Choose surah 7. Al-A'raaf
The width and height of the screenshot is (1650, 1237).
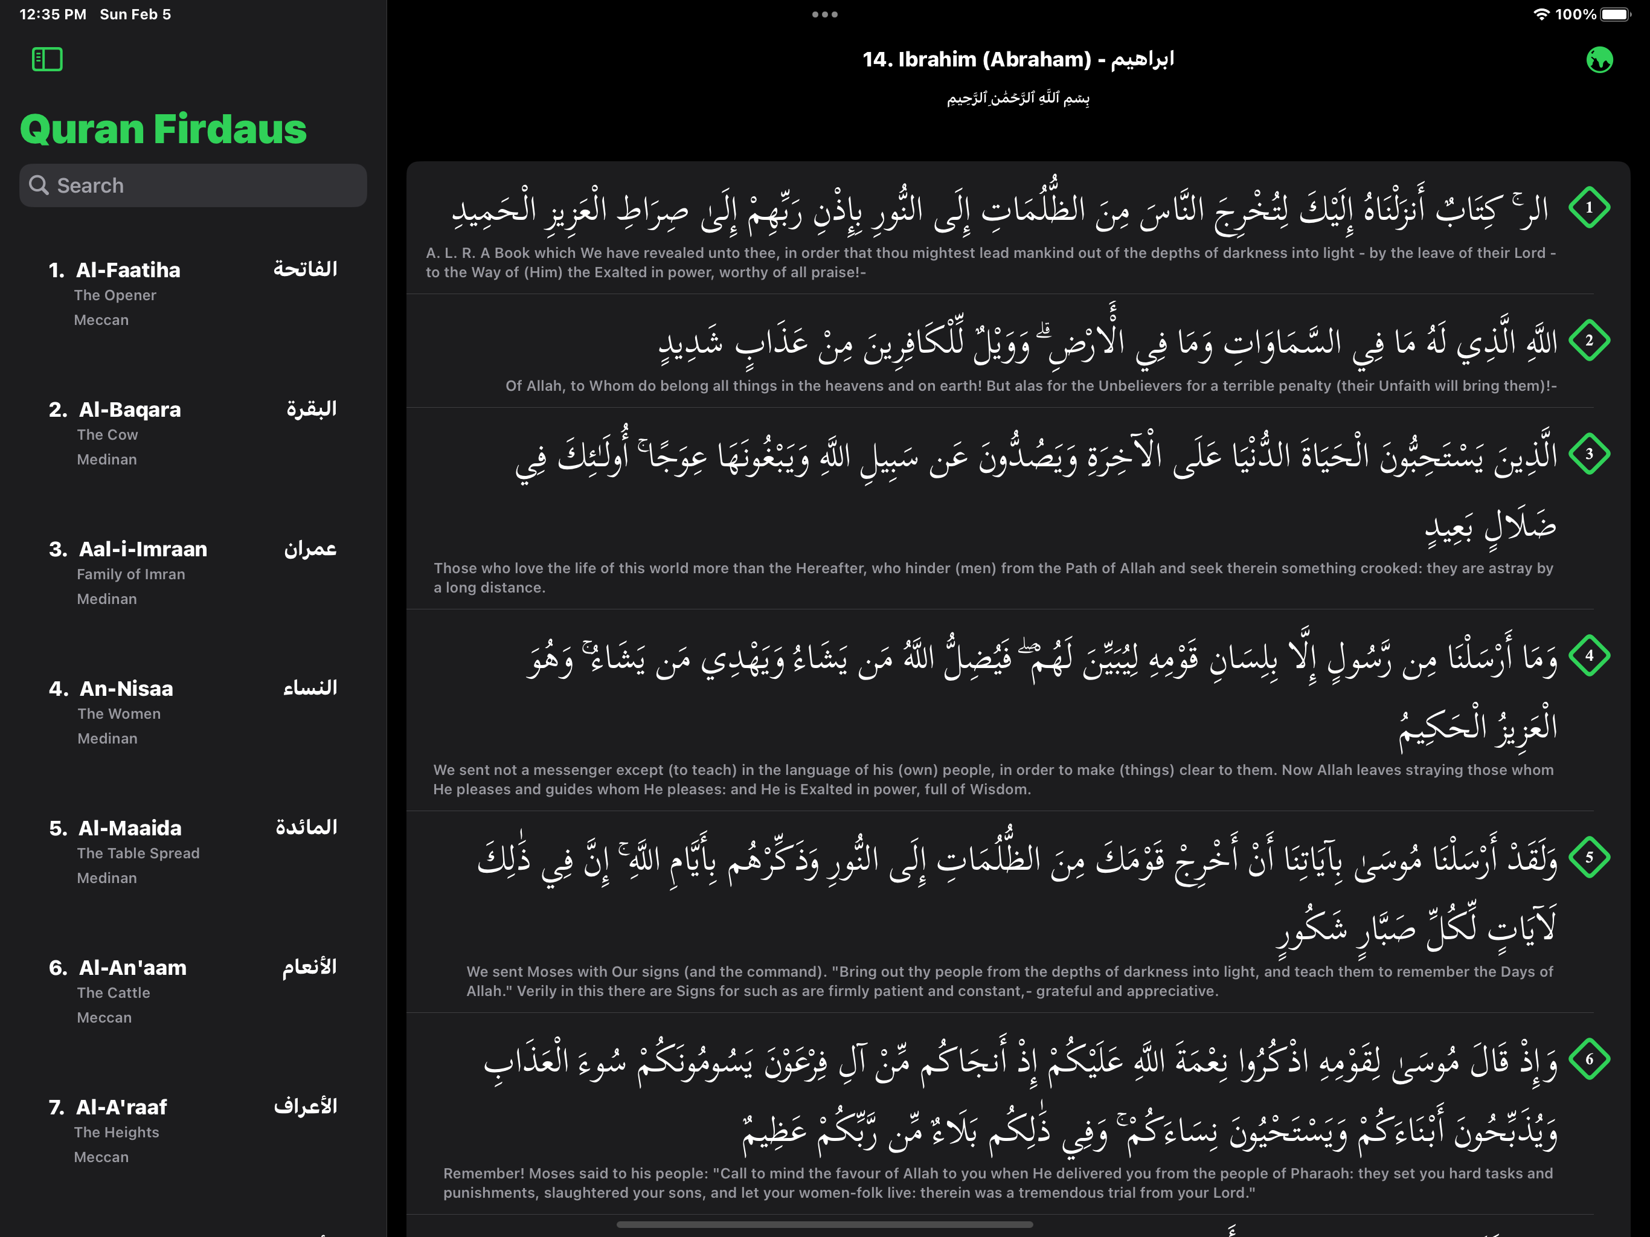[x=193, y=1131]
